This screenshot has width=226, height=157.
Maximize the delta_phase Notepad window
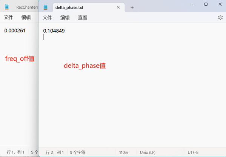(206, 4)
